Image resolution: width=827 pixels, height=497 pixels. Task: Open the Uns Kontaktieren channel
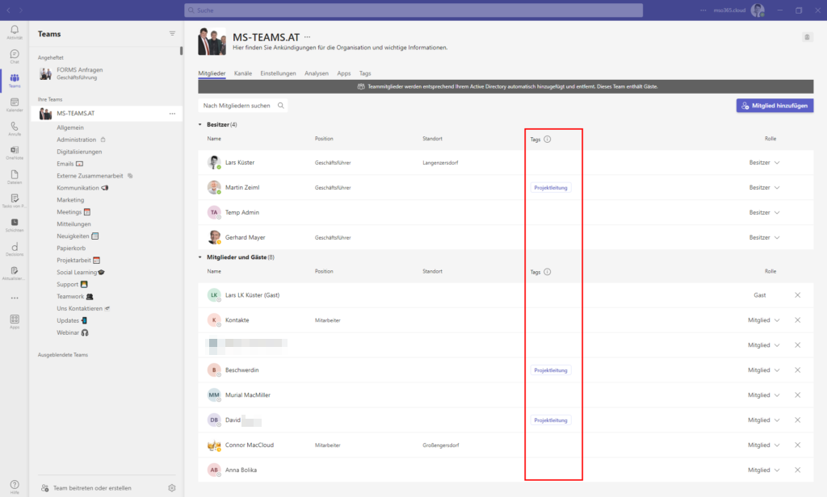[x=80, y=308]
